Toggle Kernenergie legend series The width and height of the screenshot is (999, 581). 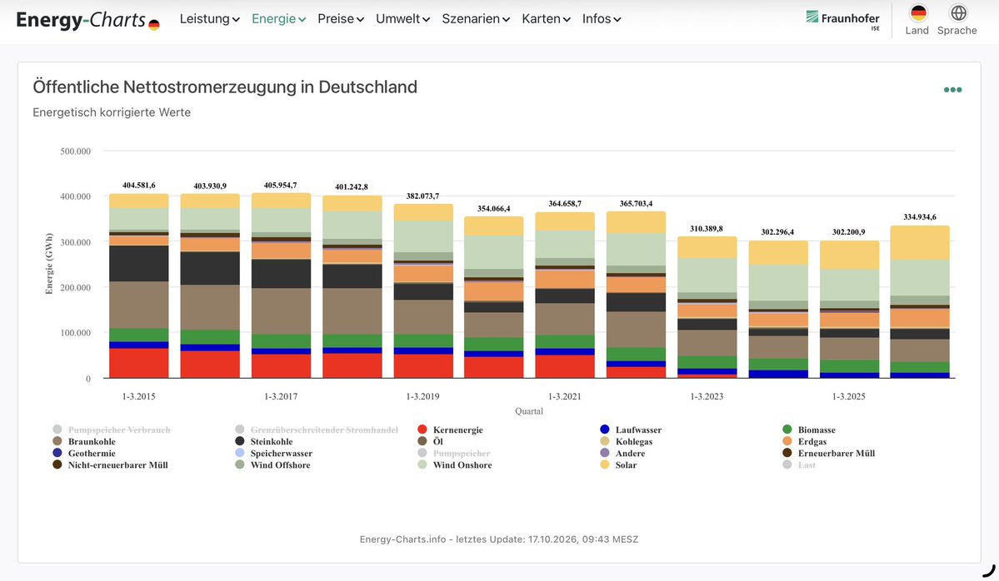click(450, 430)
